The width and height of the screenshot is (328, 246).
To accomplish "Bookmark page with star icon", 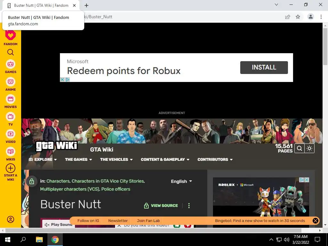I will (298, 17).
